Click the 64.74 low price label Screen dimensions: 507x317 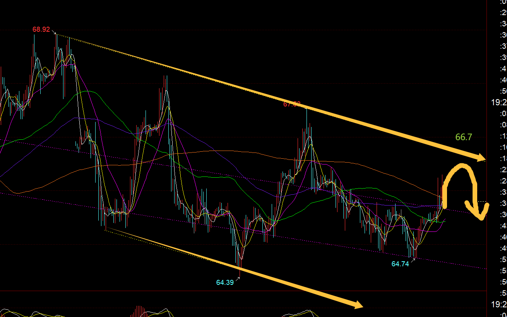pos(400,264)
